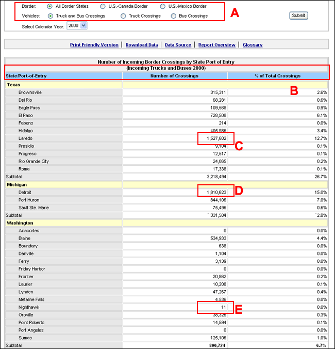
Task: Click the El Paso value 728,508
Action: tap(218, 116)
